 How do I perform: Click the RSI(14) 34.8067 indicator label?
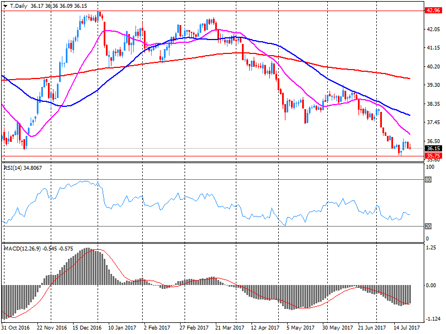click(x=23, y=168)
